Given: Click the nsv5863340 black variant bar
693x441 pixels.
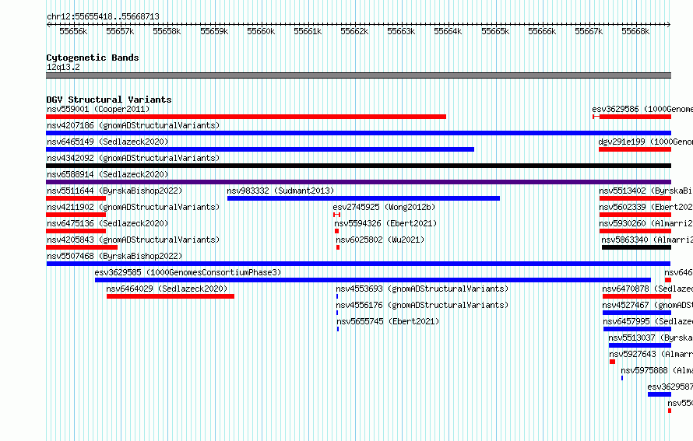Looking at the screenshot, I should [x=636, y=247].
